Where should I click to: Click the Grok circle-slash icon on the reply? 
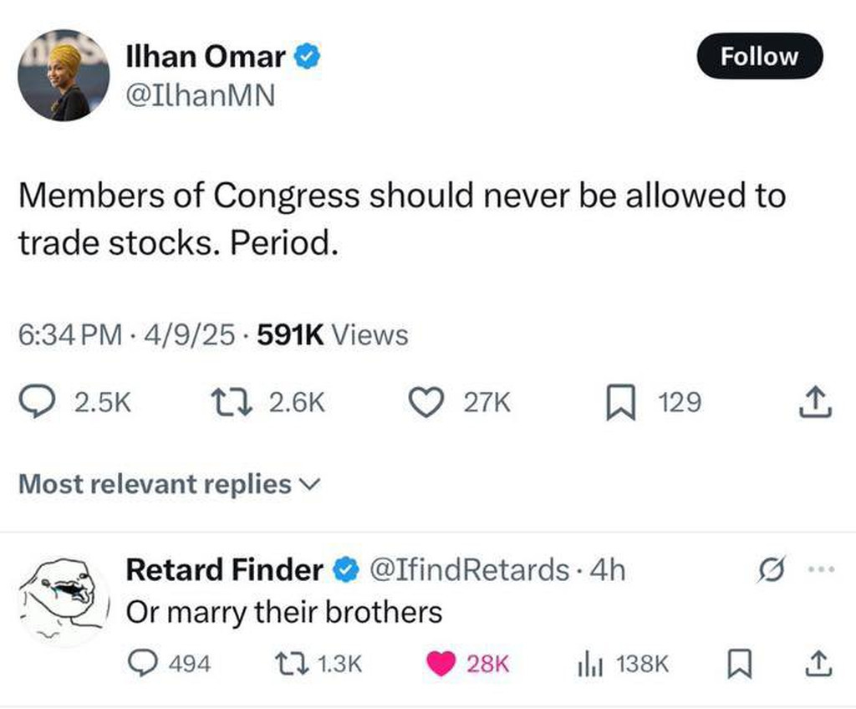point(767,570)
